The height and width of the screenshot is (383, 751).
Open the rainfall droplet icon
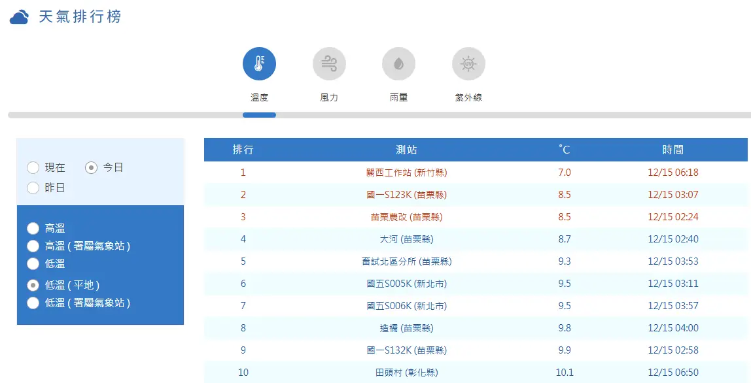coord(398,64)
